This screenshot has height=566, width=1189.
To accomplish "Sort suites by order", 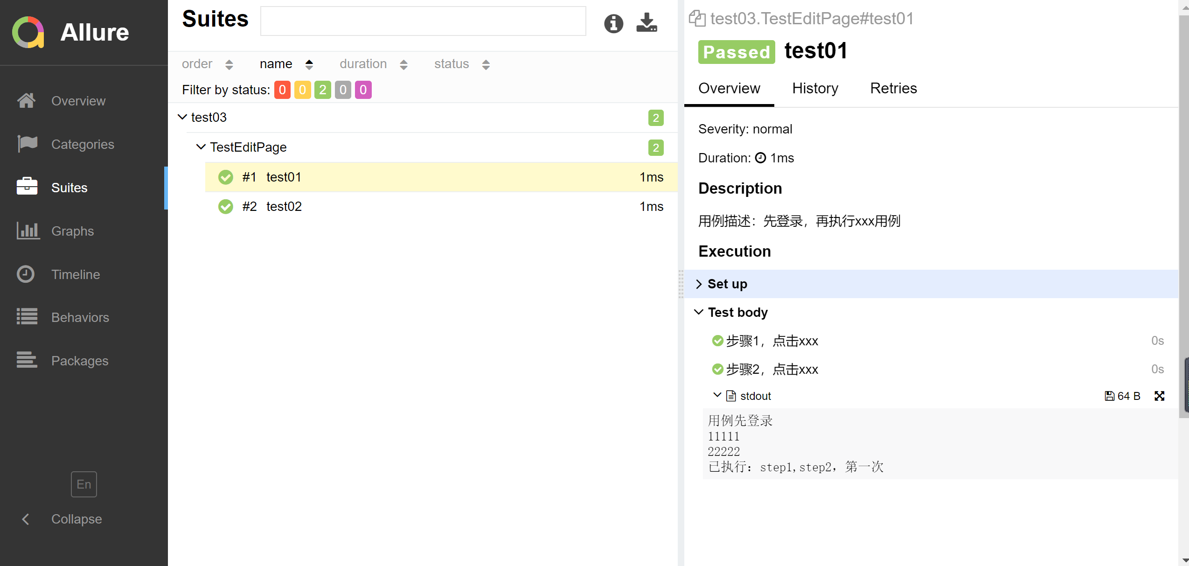I will pos(208,64).
